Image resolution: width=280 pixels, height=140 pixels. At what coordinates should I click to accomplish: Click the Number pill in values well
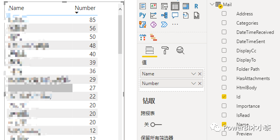(171, 83)
